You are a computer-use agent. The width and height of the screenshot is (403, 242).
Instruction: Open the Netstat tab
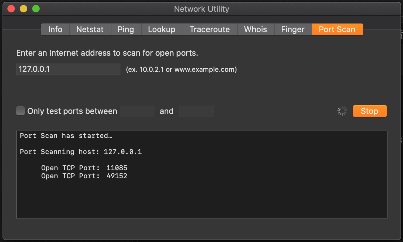pos(90,29)
